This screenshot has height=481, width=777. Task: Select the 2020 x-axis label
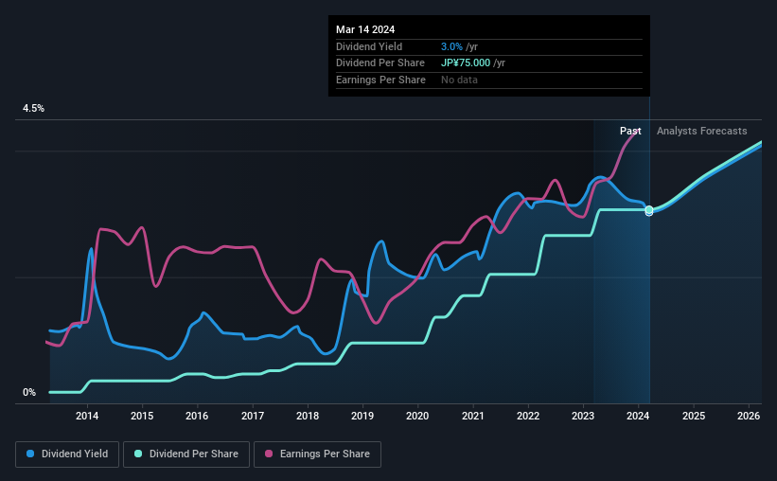coord(417,416)
